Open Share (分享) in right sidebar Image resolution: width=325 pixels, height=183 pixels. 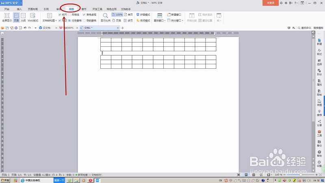click(319, 123)
